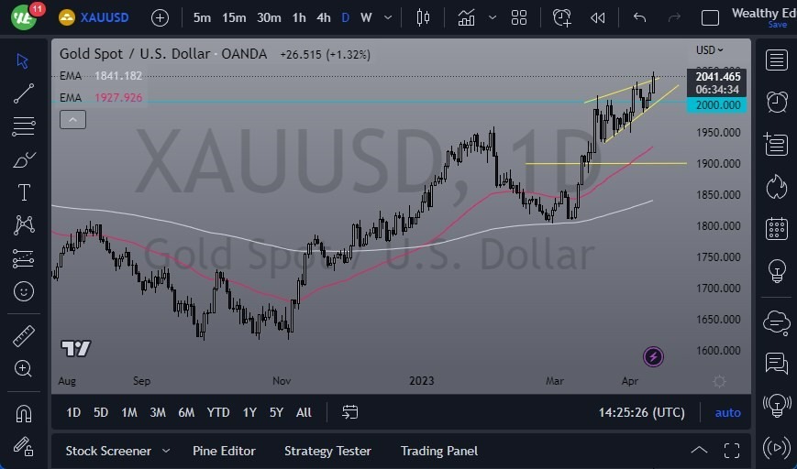Image resolution: width=797 pixels, height=469 pixels.
Task: Open the go to date calendar
Action: pyautogui.click(x=349, y=412)
